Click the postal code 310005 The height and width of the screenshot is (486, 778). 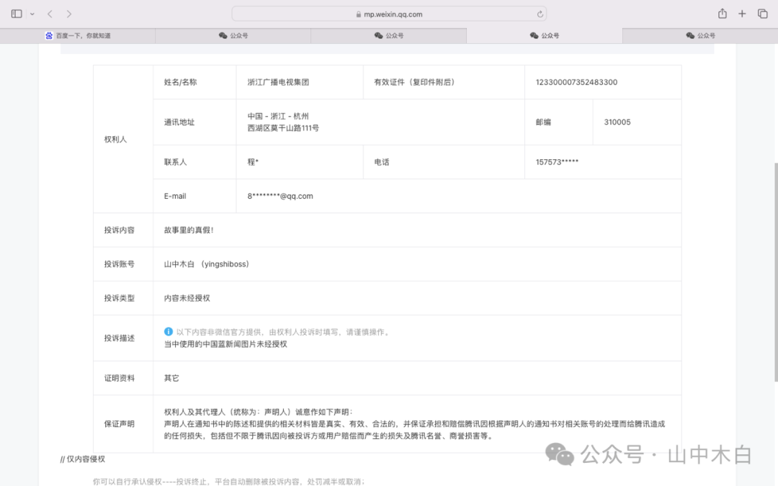[617, 122]
